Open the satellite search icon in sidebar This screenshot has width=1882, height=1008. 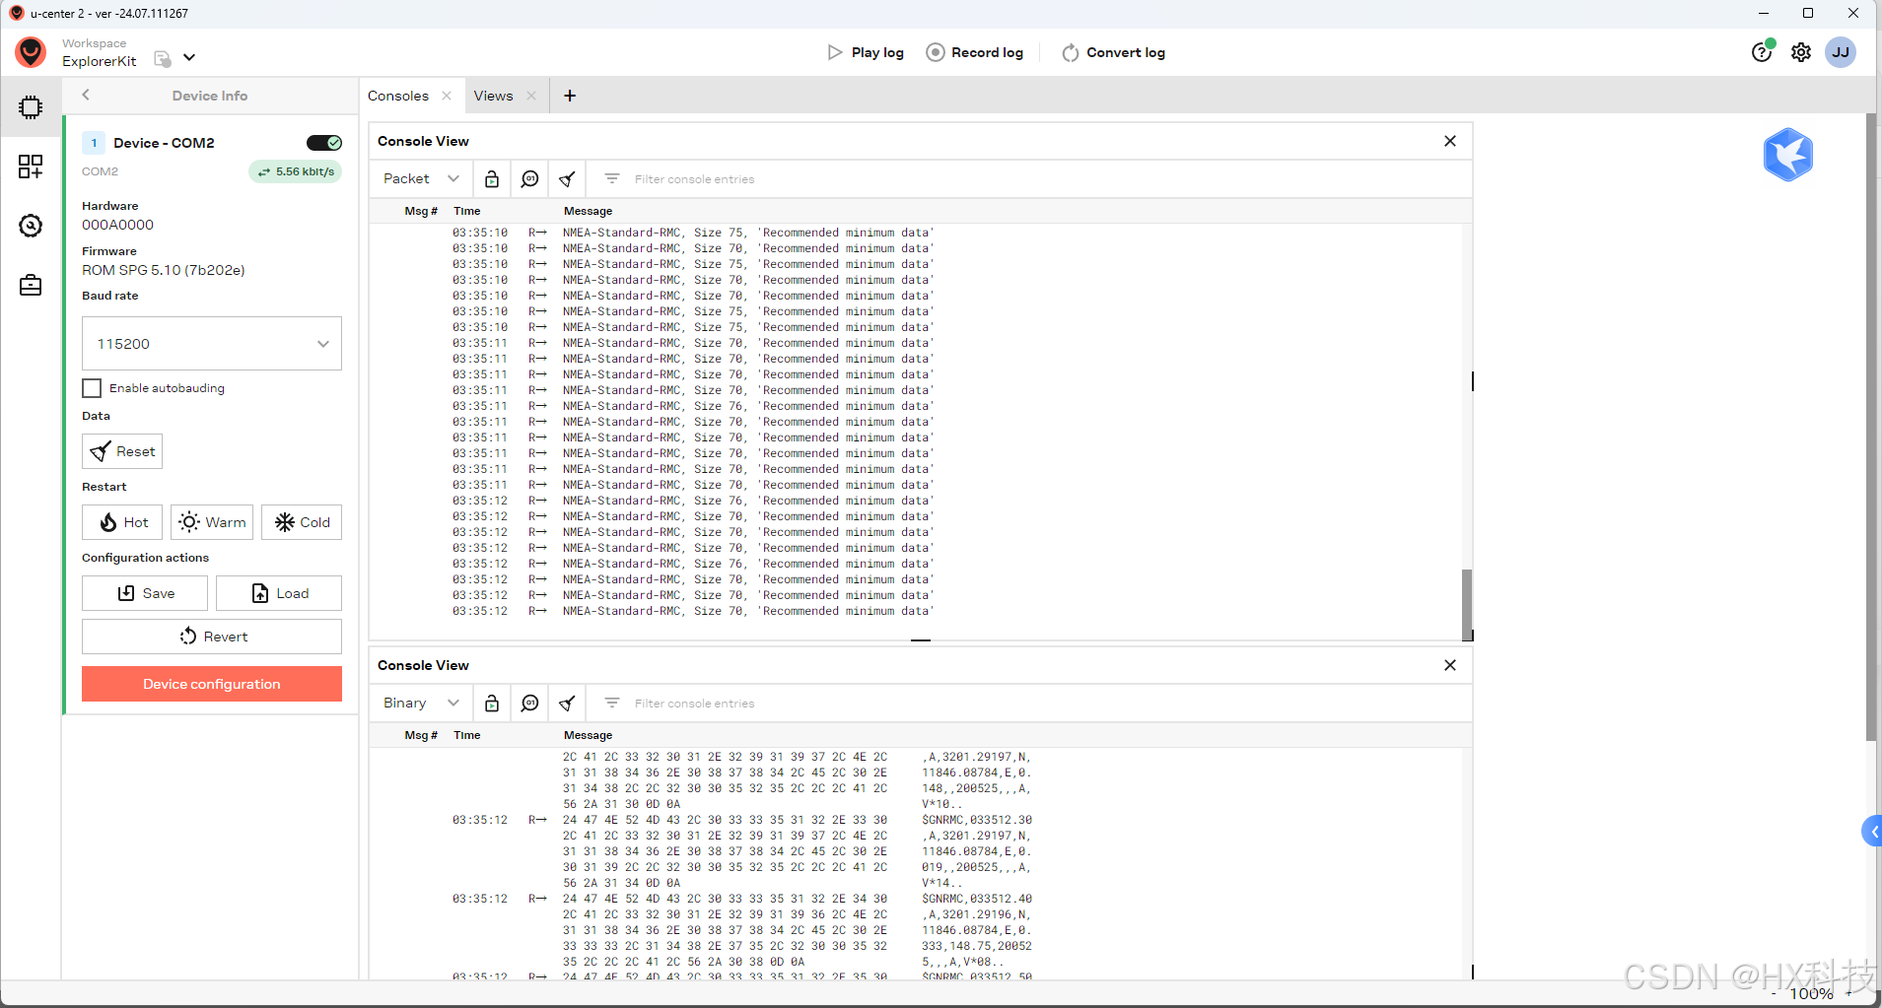[x=31, y=226]
